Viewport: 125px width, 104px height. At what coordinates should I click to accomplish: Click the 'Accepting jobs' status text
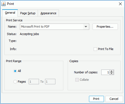coord(29,34)
